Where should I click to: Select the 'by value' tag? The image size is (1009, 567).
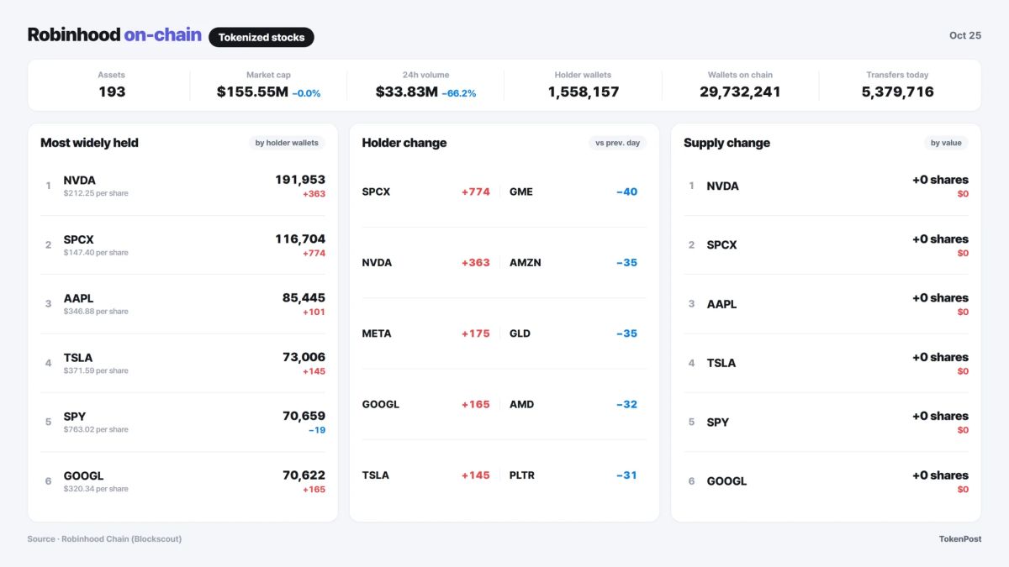[946, 143]
